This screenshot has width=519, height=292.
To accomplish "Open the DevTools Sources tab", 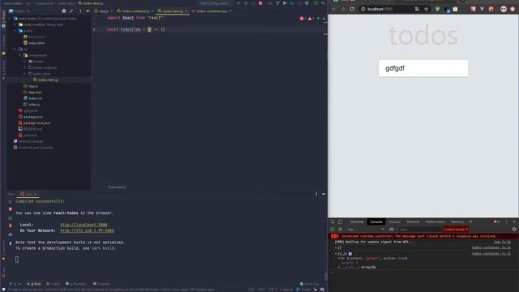I will pos(394,221).
